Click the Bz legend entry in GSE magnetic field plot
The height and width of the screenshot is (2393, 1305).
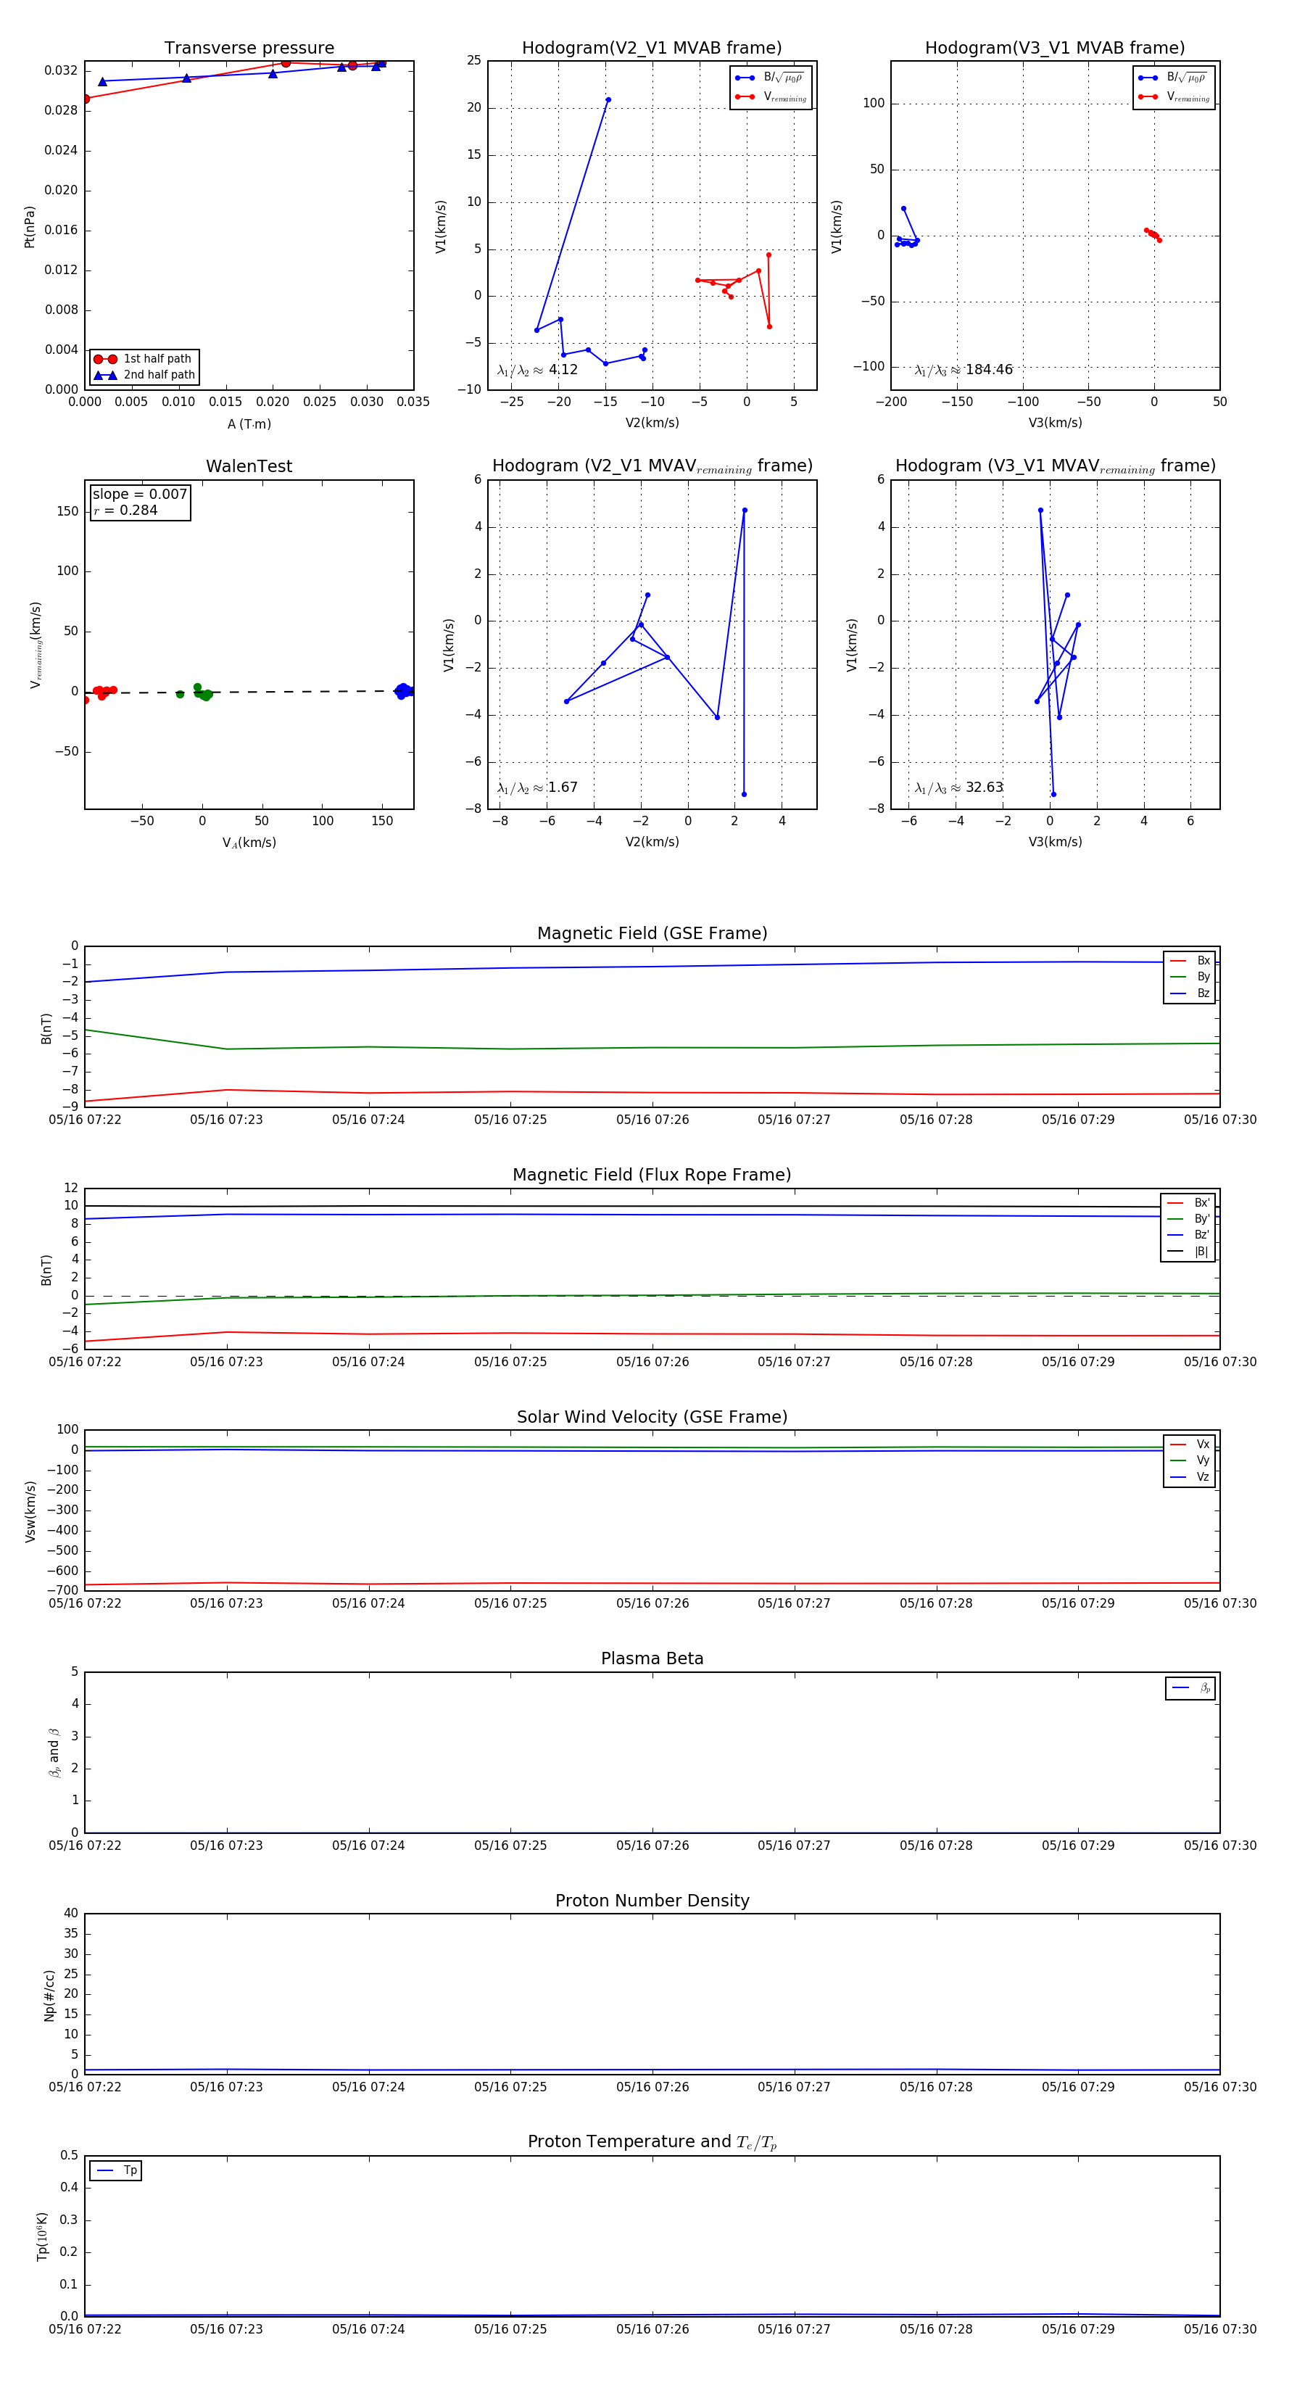pyautogui.click(x=1190, y=994)
